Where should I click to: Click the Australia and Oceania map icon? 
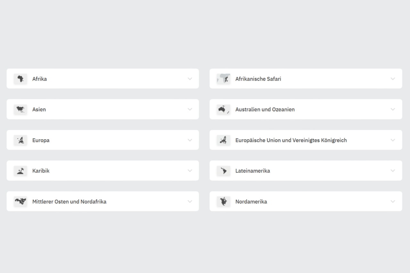pos(223,109)
